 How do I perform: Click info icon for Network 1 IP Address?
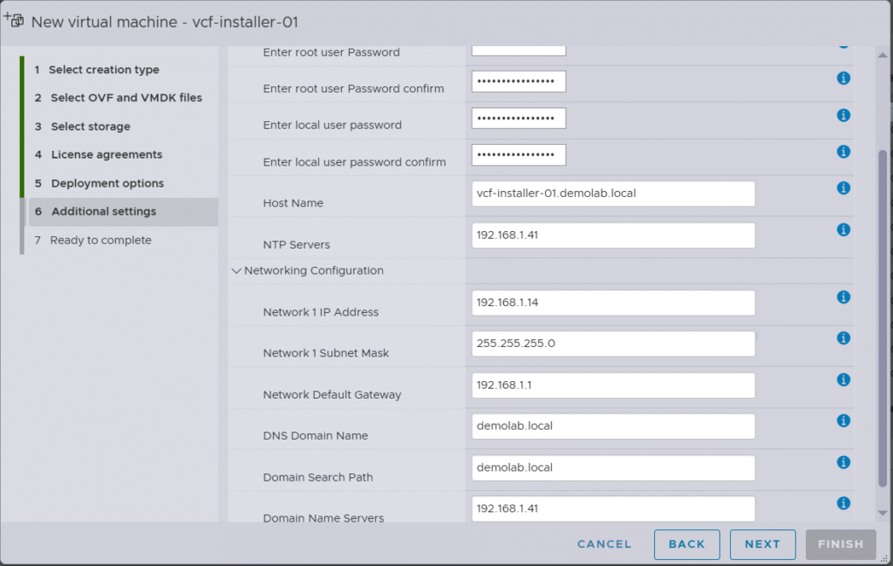click(843, 297)
